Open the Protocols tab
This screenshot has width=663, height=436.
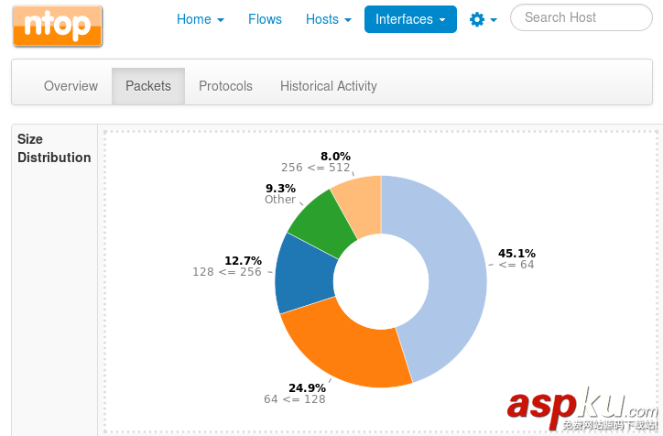tap(225, 86)
